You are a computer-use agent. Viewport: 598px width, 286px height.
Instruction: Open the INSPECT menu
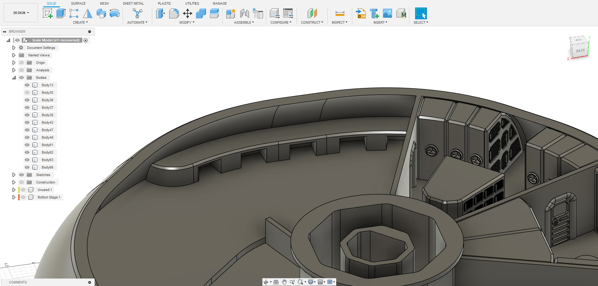(340, 22)
